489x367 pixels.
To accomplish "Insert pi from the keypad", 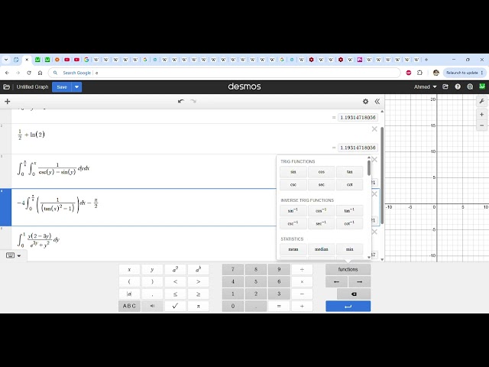I will (x=198, y=306).
